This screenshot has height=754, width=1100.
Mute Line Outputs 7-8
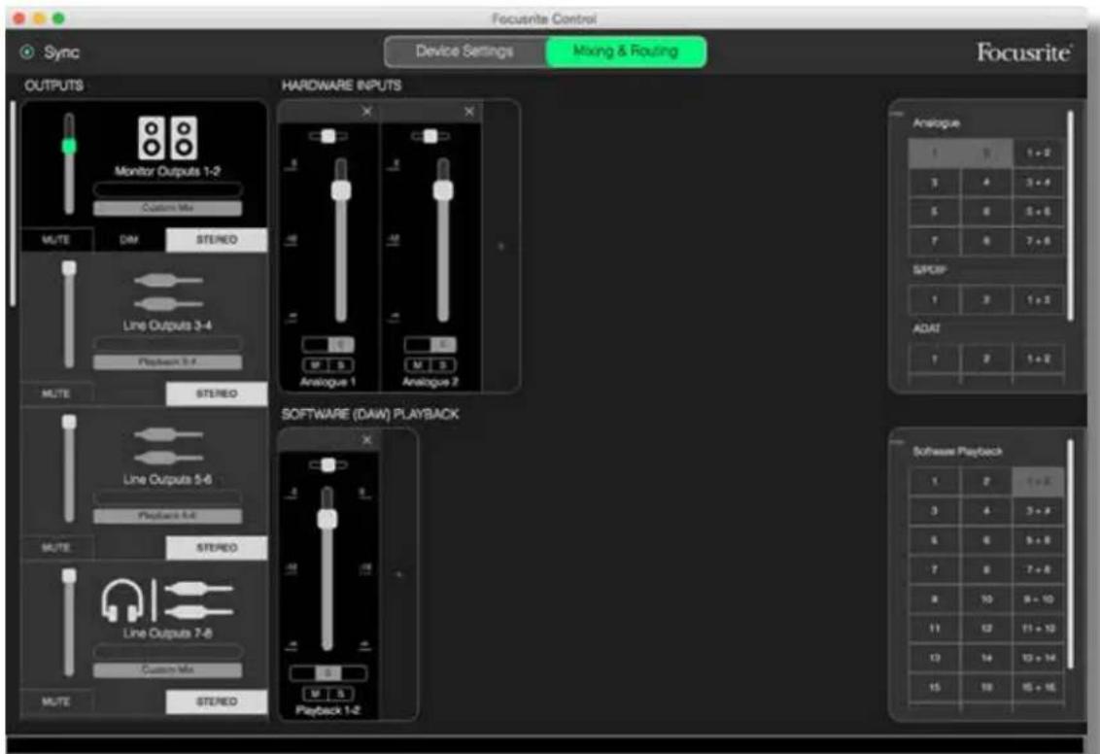point(56,702)
